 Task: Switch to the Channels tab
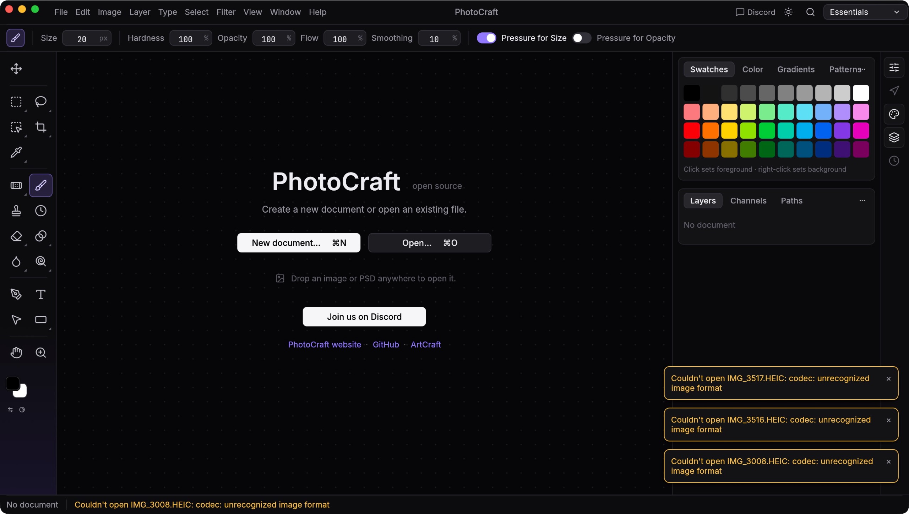(x=748, y=201)
